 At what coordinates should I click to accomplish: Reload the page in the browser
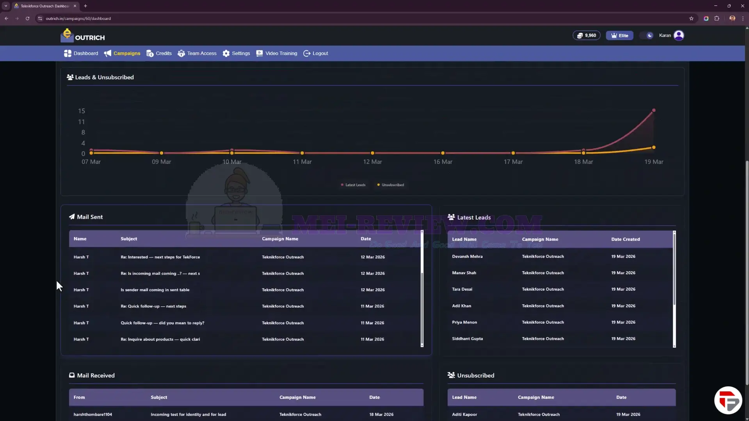coord(27,18)
